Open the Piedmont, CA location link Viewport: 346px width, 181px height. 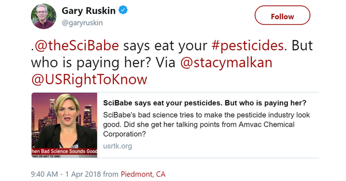[x=143, y=174]
